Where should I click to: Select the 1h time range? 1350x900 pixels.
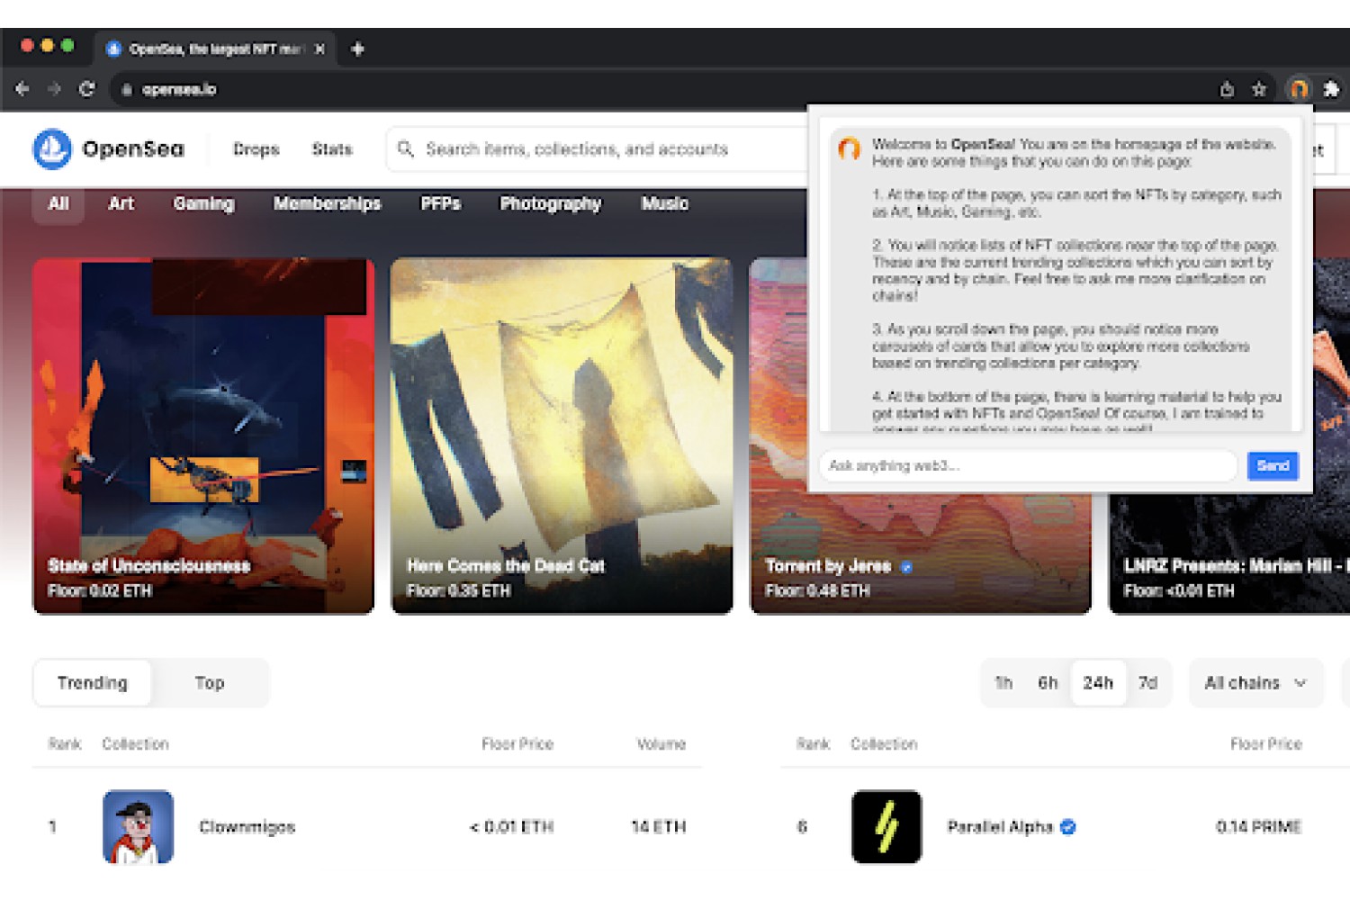pyautogui.click(x=1003, y=682)
